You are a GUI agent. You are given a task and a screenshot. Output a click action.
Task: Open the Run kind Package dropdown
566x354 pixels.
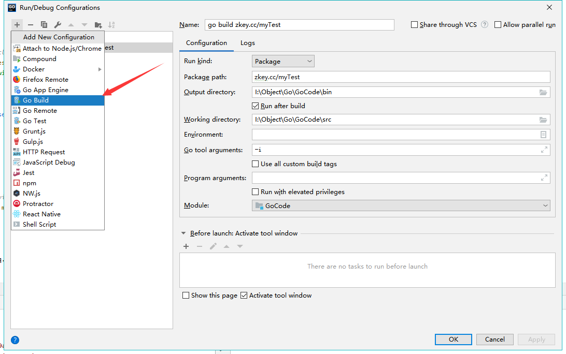click(283, 61)
